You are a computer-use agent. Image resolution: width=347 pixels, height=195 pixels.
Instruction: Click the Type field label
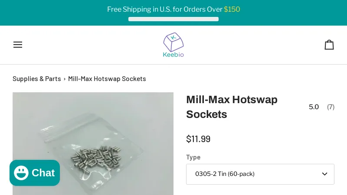click(193, 157)
